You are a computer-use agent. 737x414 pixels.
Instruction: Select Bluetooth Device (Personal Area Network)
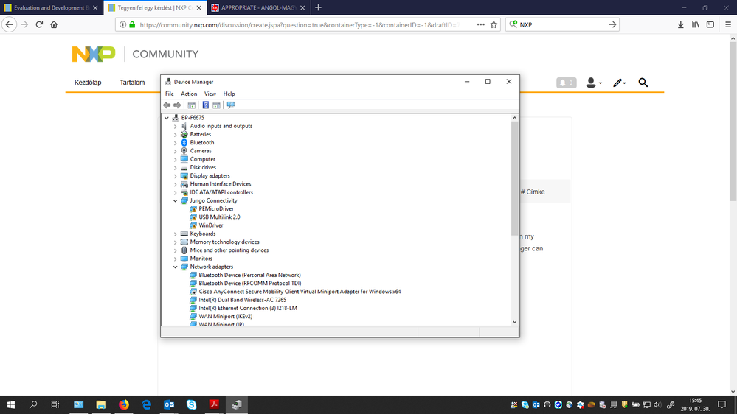pyautogui.click(x=249, y=275)
